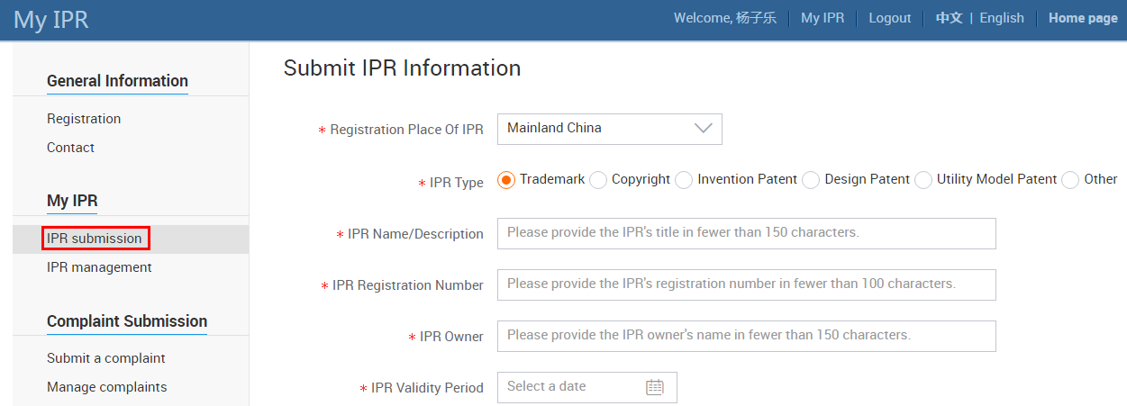Focus the IPR Registration Number field
This screenshot has height=406, width=1127.
747,284
